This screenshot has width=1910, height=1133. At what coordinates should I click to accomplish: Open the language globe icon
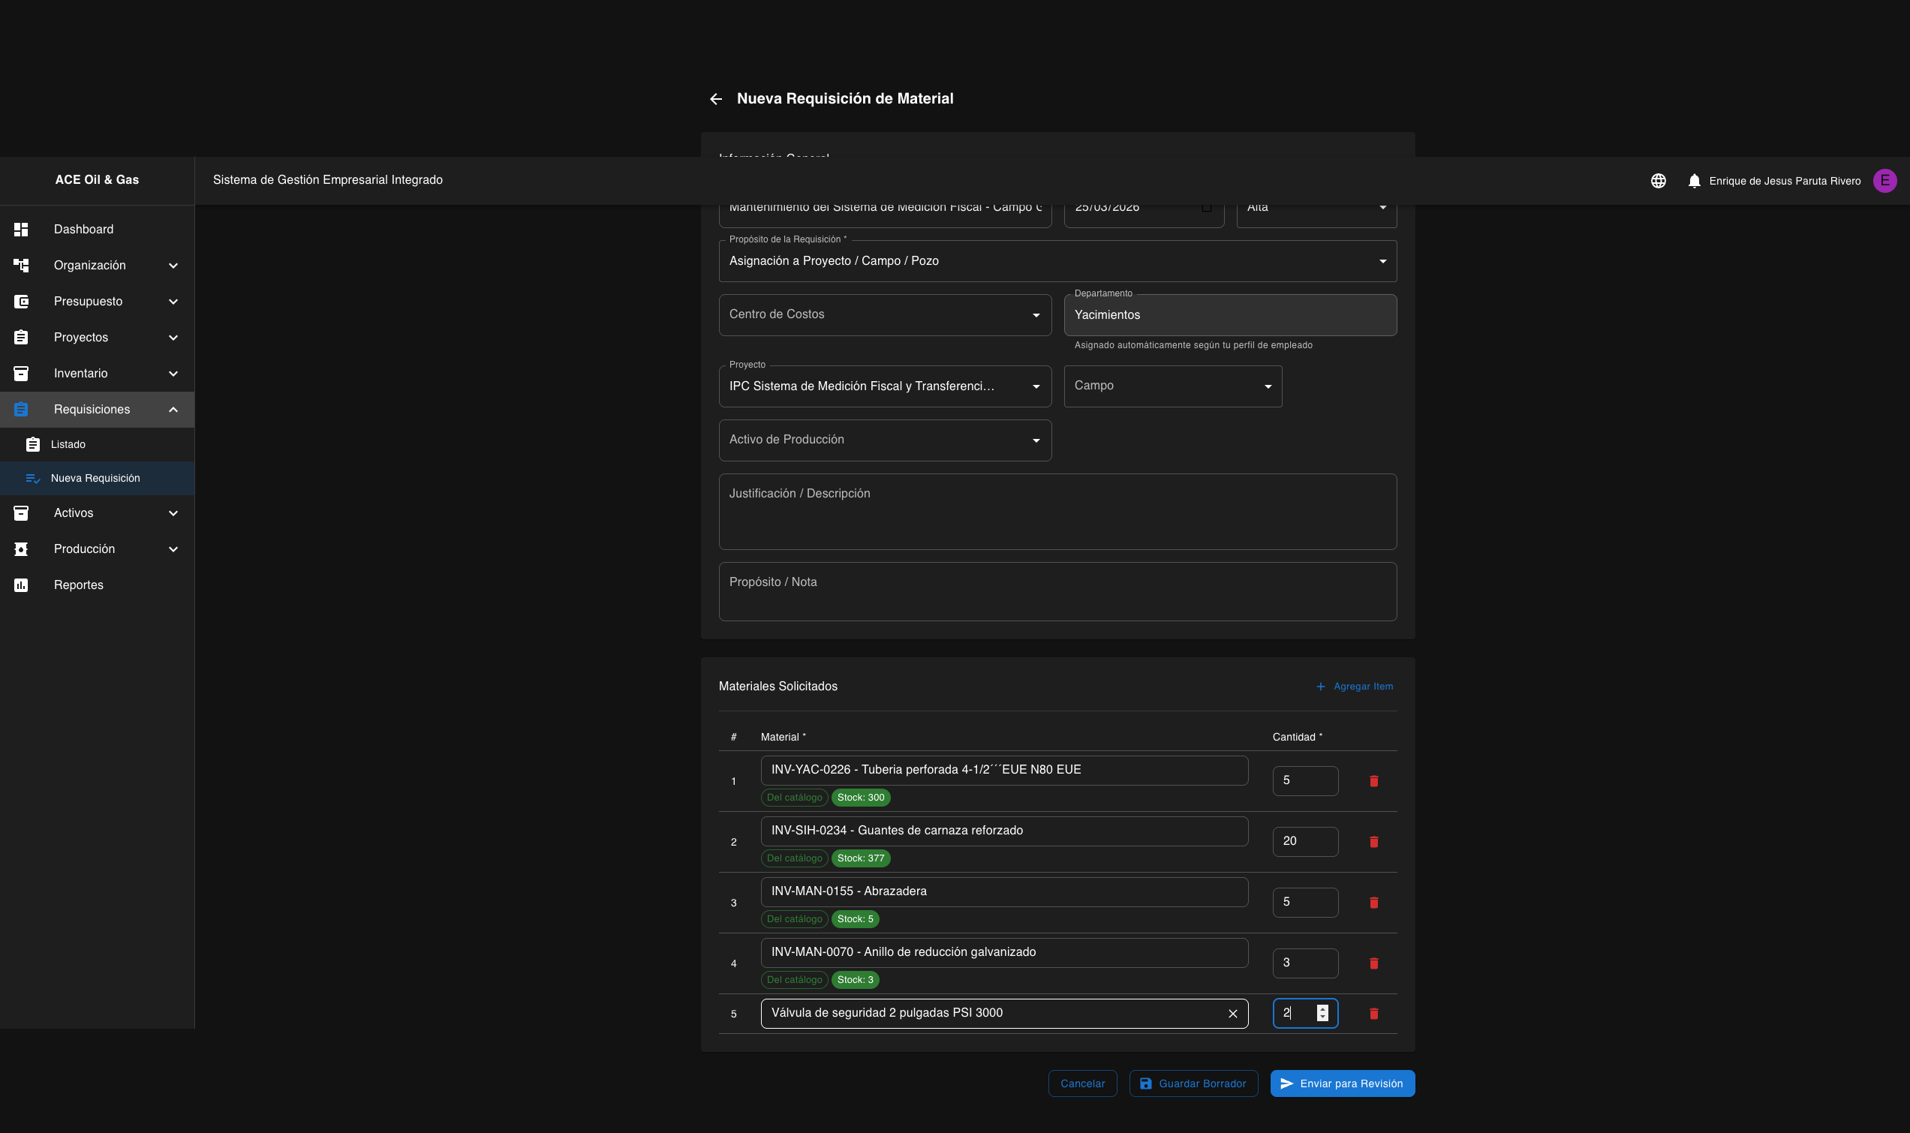[1658, 181]
